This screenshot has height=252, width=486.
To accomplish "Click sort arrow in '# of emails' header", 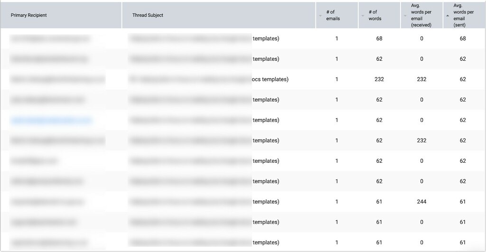I will (320, 16).
